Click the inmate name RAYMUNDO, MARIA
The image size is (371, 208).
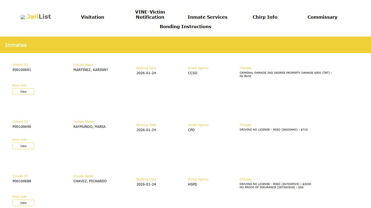(x=89, y=127)
